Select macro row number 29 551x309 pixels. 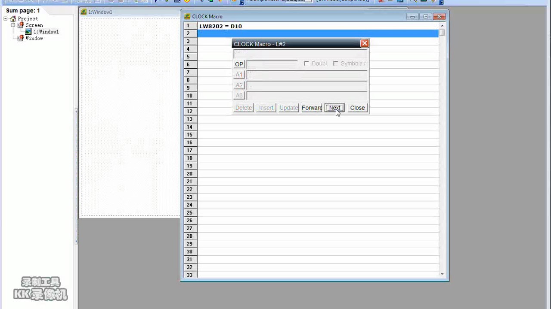(x=189, y=244)
